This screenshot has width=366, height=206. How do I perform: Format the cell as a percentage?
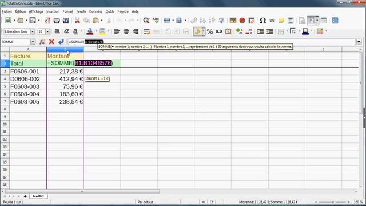[x=210, y=31]
